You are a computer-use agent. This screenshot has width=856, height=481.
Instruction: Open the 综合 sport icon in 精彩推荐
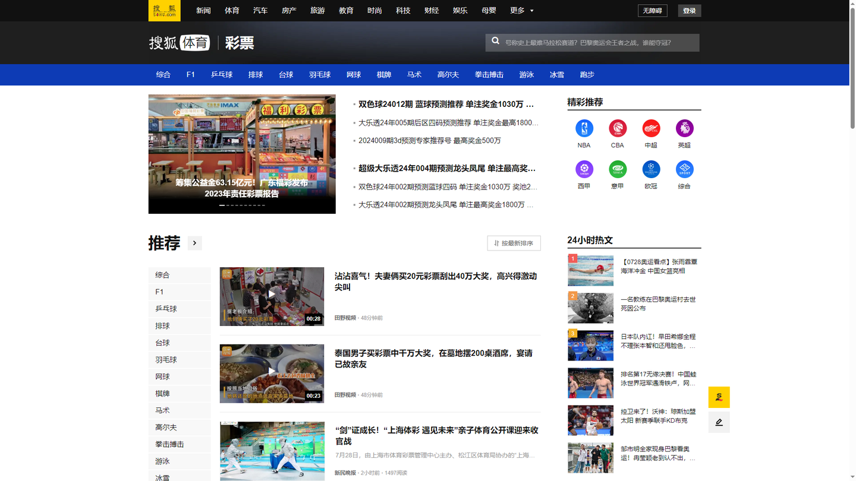point(684,169)
